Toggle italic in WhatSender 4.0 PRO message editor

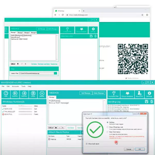click(59, 128)
